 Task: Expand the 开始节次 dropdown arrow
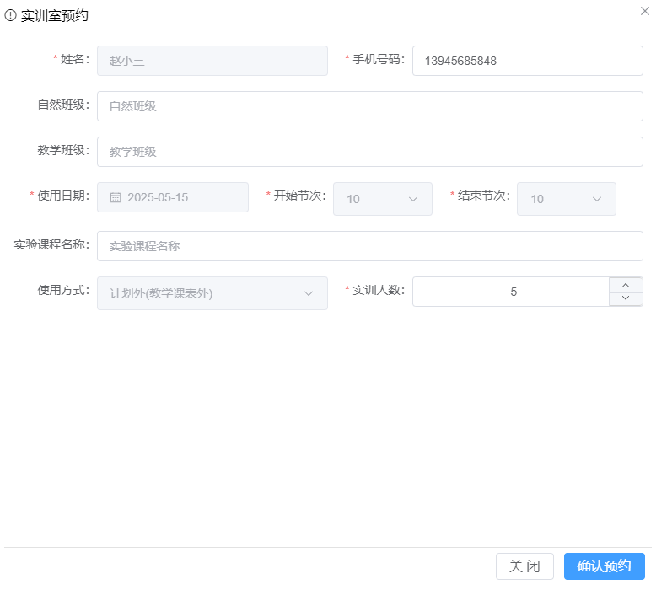click(x=413, y=199)
